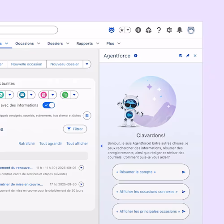Click the Nouveau dossier button
The image size is (224, 224).
click(x=65, y=64)
